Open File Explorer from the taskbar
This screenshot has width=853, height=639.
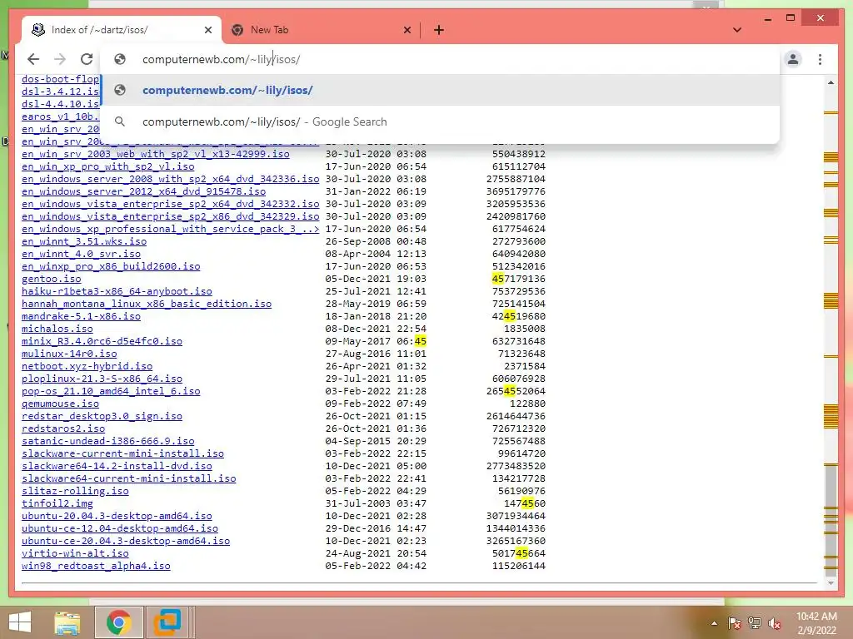click(67, 622)
